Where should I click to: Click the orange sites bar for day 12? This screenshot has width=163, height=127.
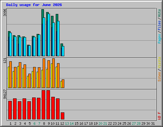tap(63, 84)
